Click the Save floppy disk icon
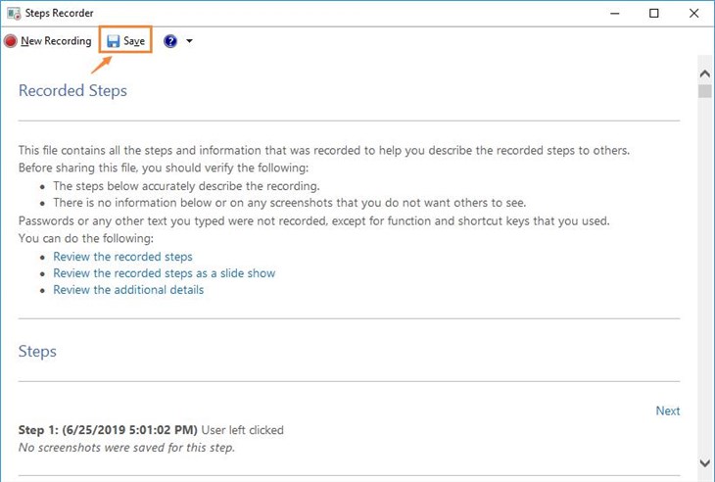 point(114,41)
